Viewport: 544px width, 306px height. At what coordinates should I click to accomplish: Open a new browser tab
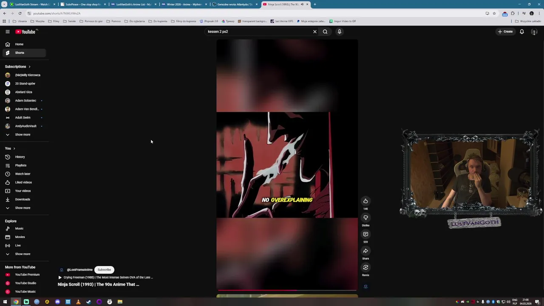(x=314, y=4)
